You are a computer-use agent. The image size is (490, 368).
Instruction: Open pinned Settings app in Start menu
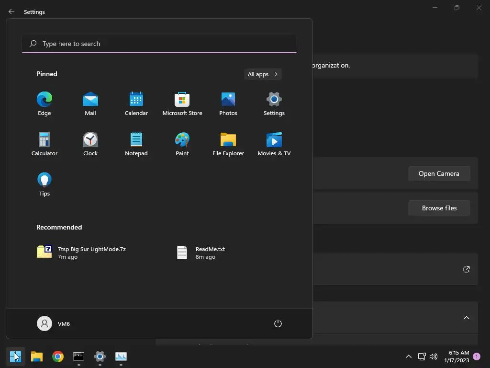coord(274,103)
